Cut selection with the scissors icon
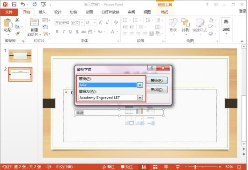The image size is (248, 170). pos(17,20)
